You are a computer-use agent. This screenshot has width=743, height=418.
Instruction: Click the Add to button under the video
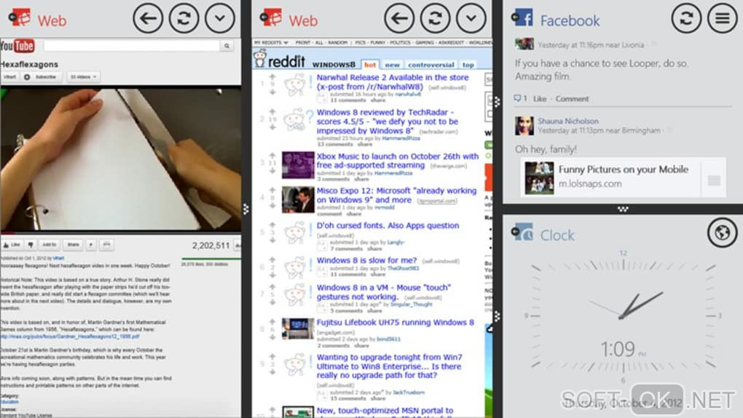(x=49, y=245)
